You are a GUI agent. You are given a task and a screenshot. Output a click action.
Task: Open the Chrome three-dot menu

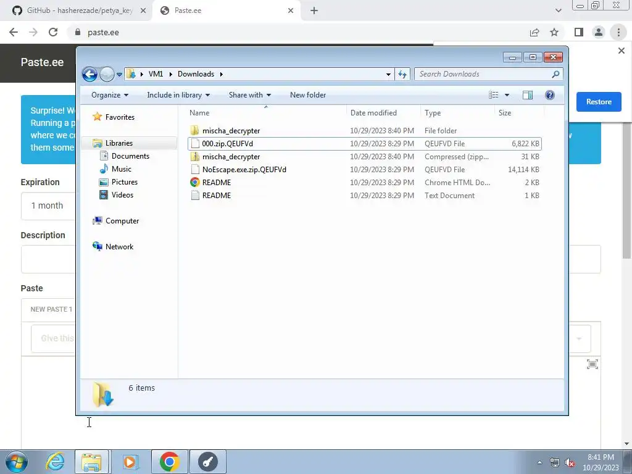[x=618, y=32]
